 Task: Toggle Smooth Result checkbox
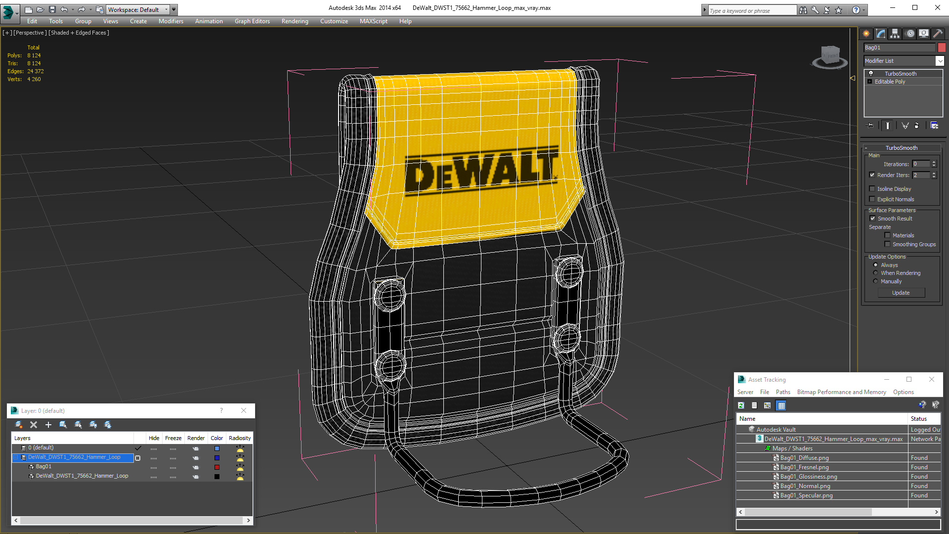pyautogui.click(x=872, y=219)
